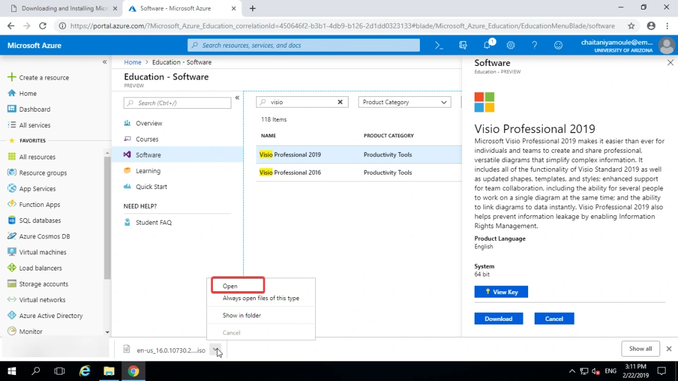Open Student FAQ link
This screenshot has width=678, height=381.
coord(153,222)
